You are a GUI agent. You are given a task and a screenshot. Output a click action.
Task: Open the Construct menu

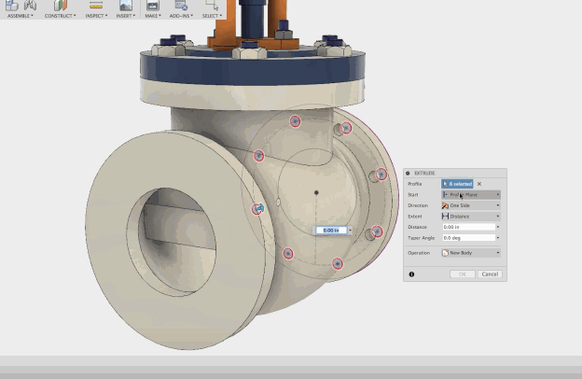(61, 16)
